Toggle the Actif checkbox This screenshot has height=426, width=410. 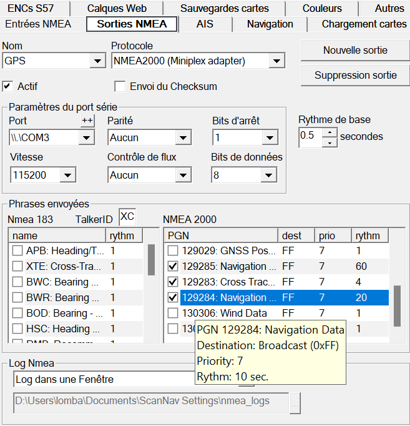[x=7, y=86]
